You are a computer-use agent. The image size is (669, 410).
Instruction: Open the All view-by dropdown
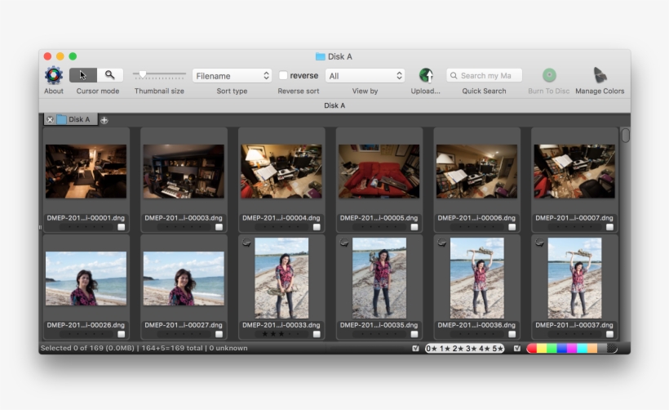(x=366, y=76)
